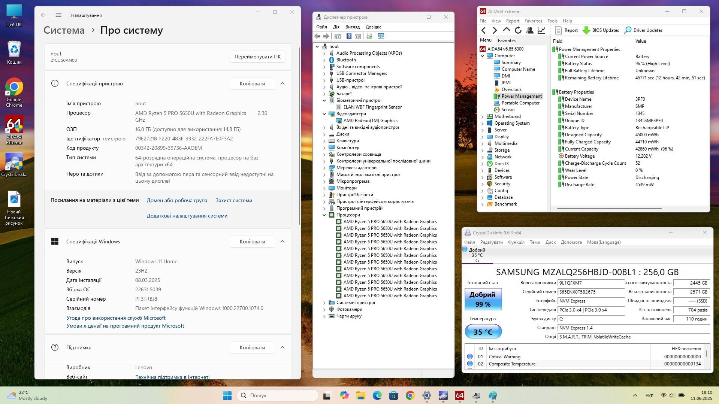Click Копіювати for device specifications
This screenshot has width=719, height=404.
[252, 83]
